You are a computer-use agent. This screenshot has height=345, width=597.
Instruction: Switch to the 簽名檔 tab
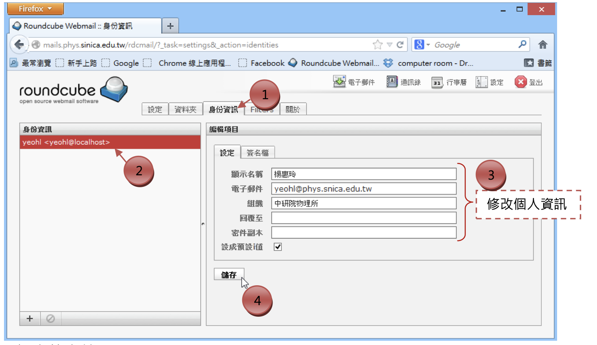pyautogui.click(x=257, y=153)
